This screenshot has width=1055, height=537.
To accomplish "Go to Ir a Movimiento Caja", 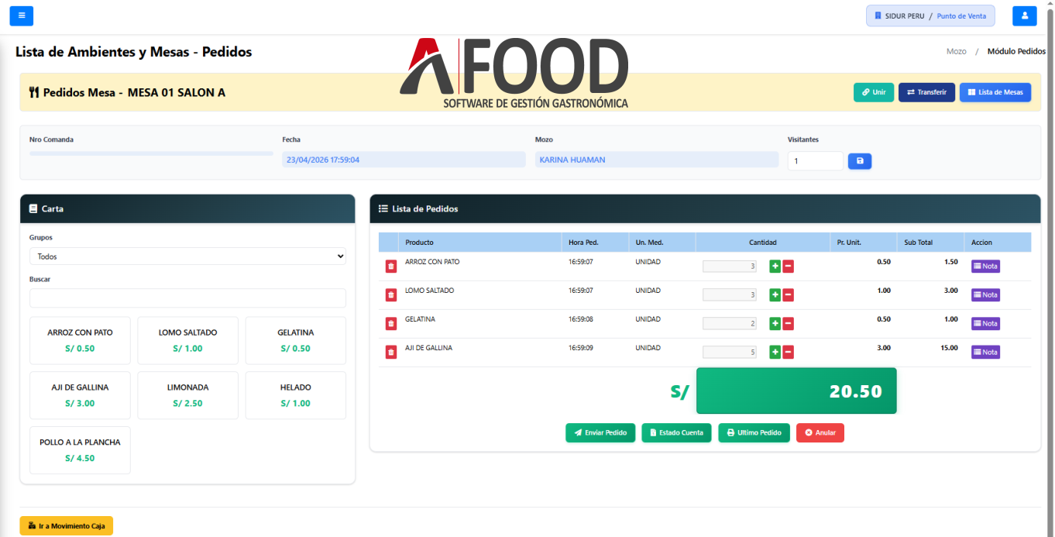I will click(67, 526).
